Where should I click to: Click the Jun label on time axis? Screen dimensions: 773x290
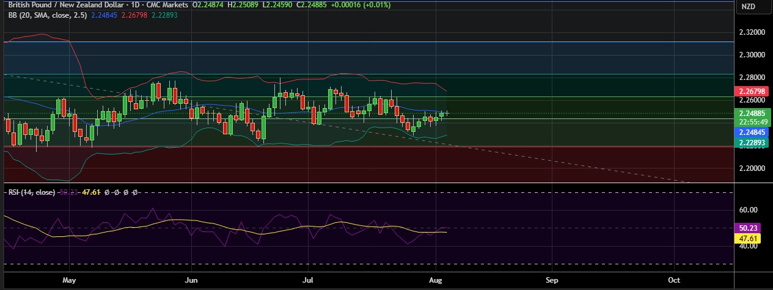[191, 280]
